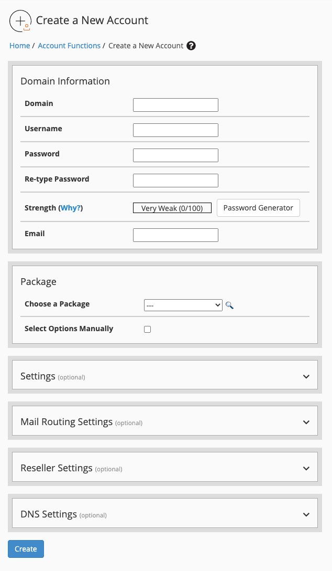Click the blue Create button
This screenshot has height=571, width=332.
[x=26, y=549]
